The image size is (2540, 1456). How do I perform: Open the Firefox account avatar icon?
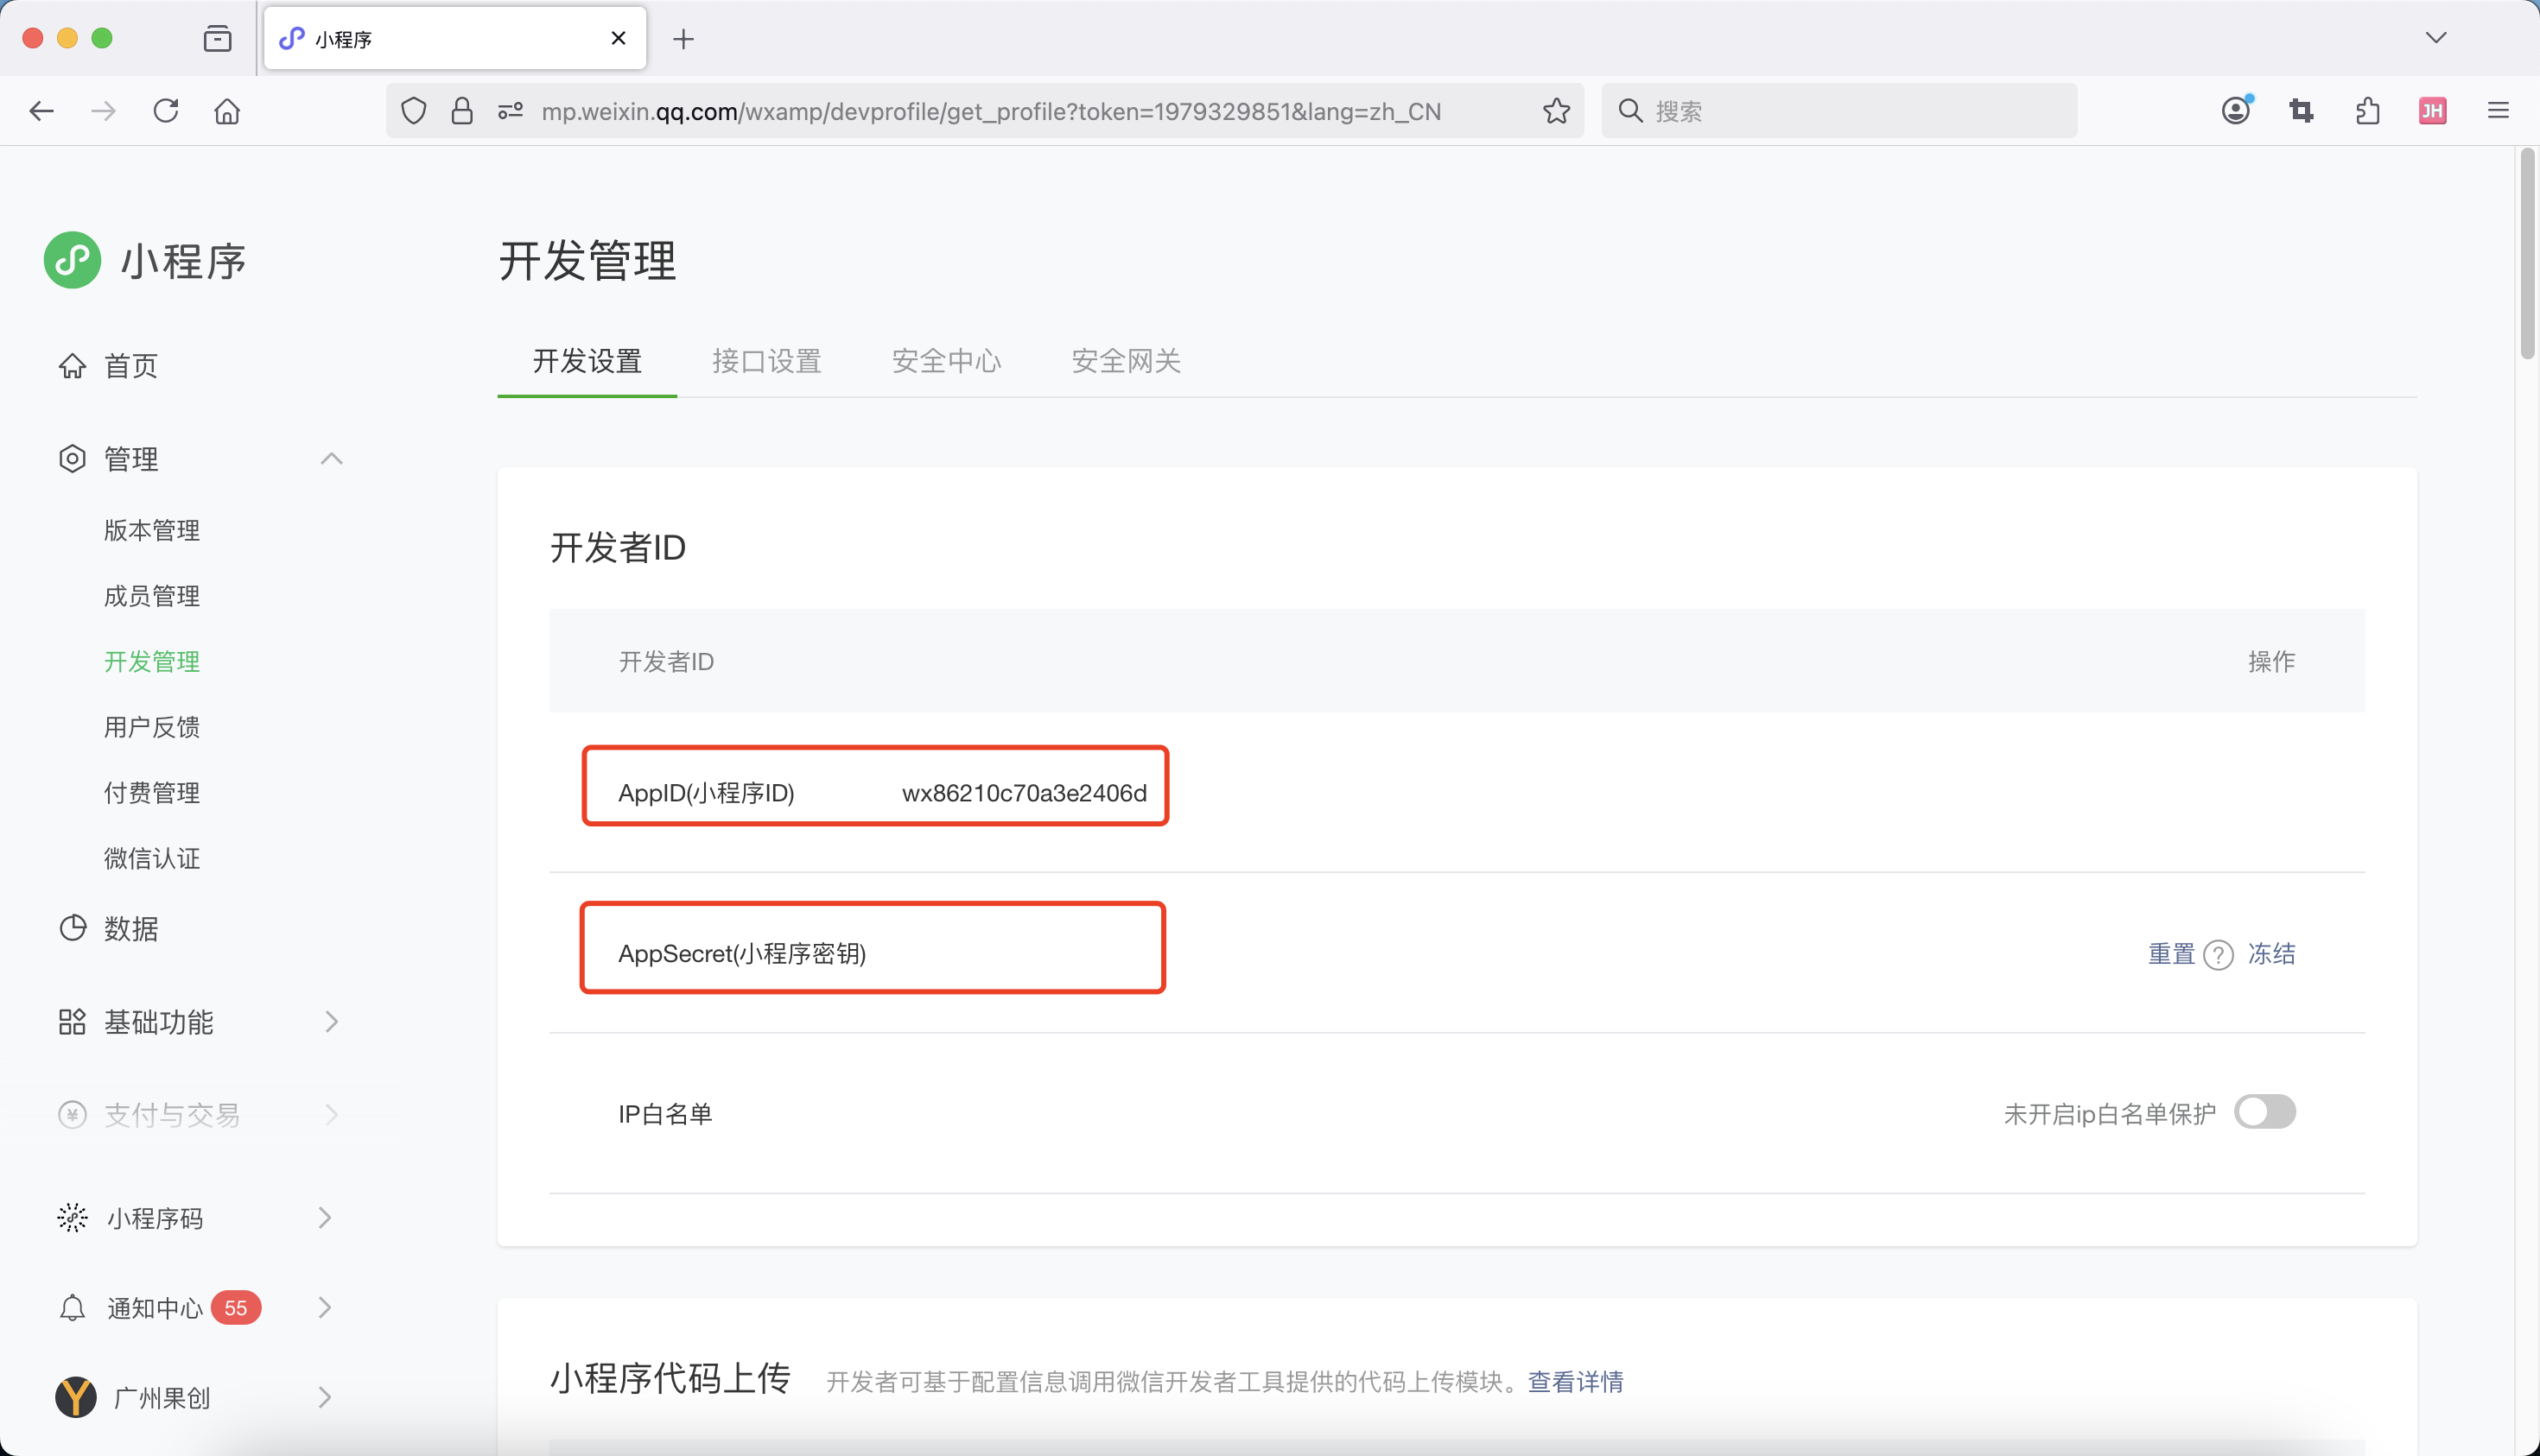coord(2236,111)
